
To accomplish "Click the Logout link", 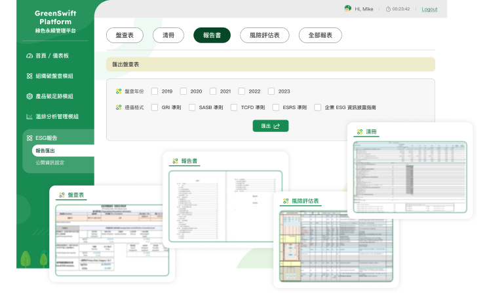I will coord(429,9).
